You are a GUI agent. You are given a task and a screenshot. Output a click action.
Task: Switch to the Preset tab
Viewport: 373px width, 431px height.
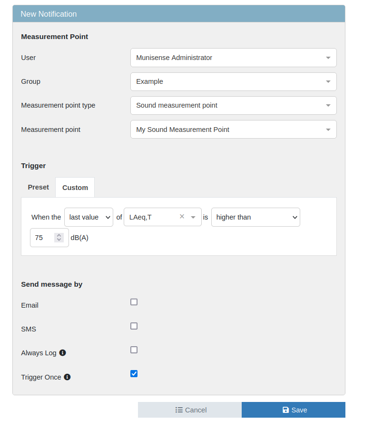[38, 187]
